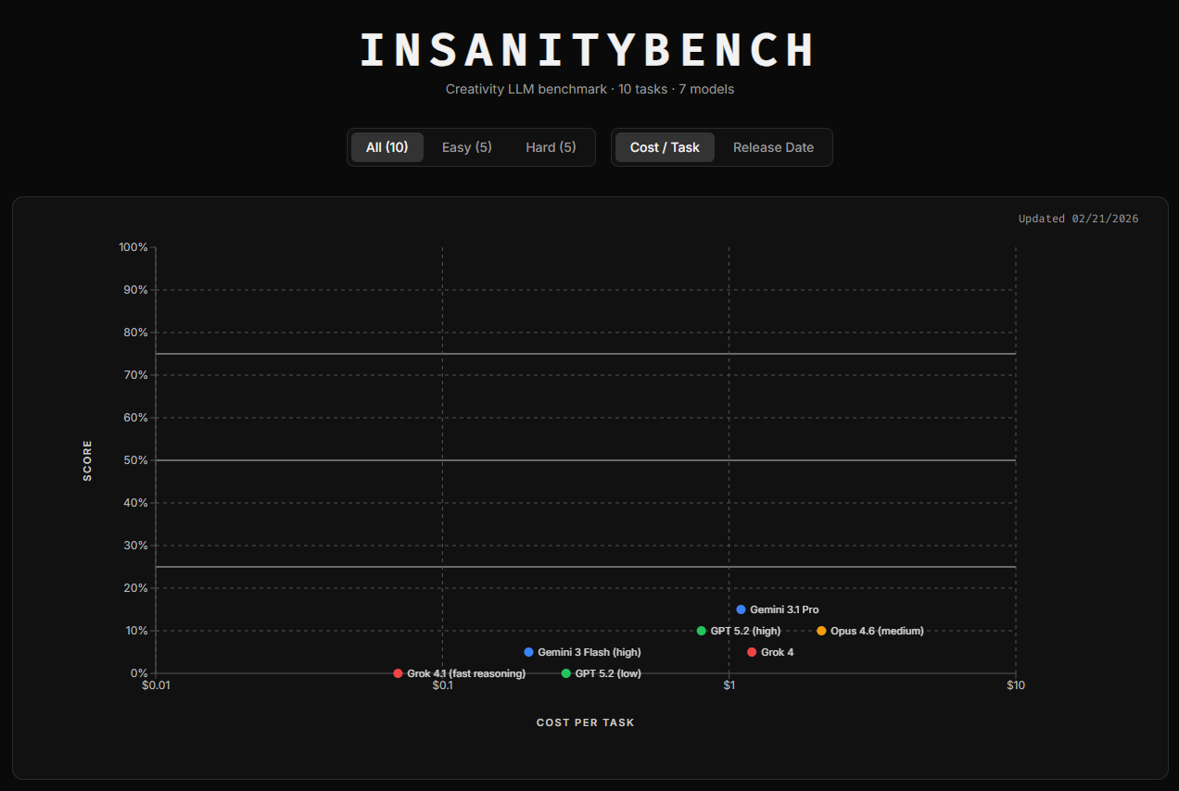The width and height of the screenshot is (1179, 791).
Task: Click the Grok 4.1 (fast reasoning) label
Action: pos(466,673)
